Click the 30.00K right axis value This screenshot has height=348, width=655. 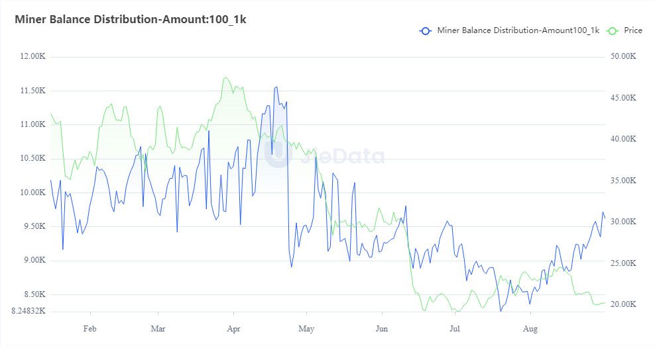[x=624, y=222]
